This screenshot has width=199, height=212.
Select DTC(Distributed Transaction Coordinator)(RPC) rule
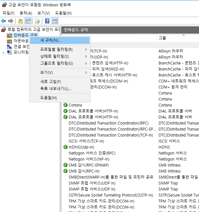[x=109, y=123]
